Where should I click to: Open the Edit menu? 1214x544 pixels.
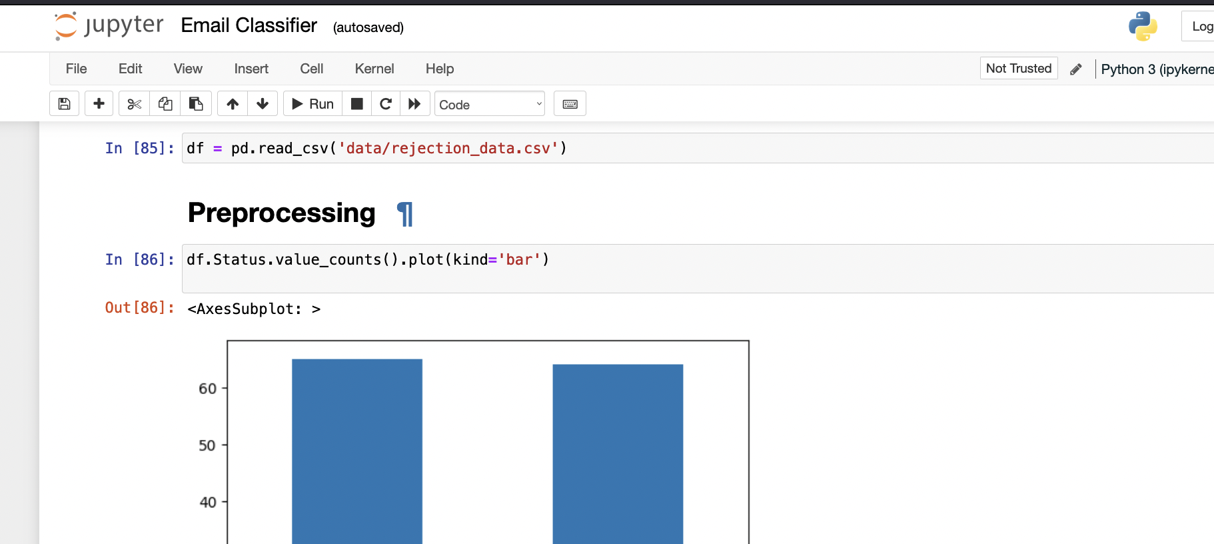131,69
